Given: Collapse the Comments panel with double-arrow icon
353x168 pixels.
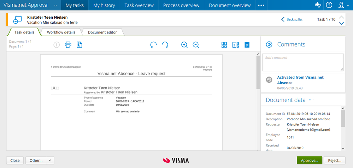Looking at the screenshot, I should pos(269,44).
